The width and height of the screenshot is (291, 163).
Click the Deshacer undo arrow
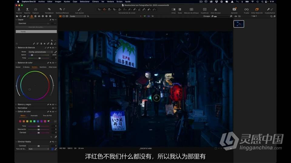point(61,9)
